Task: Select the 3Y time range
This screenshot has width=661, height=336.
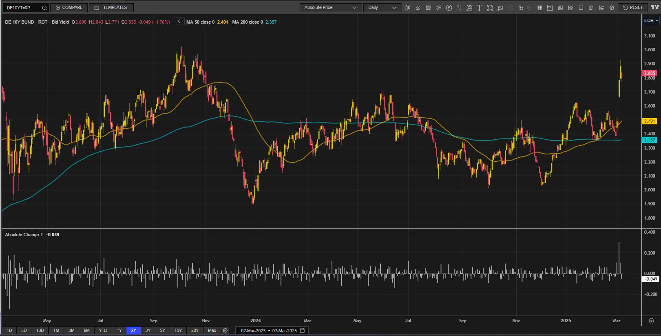Action: pos(148,330)
